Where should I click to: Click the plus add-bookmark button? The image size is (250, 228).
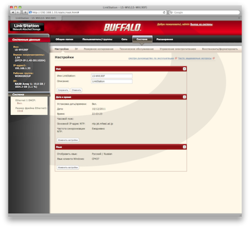25,12
